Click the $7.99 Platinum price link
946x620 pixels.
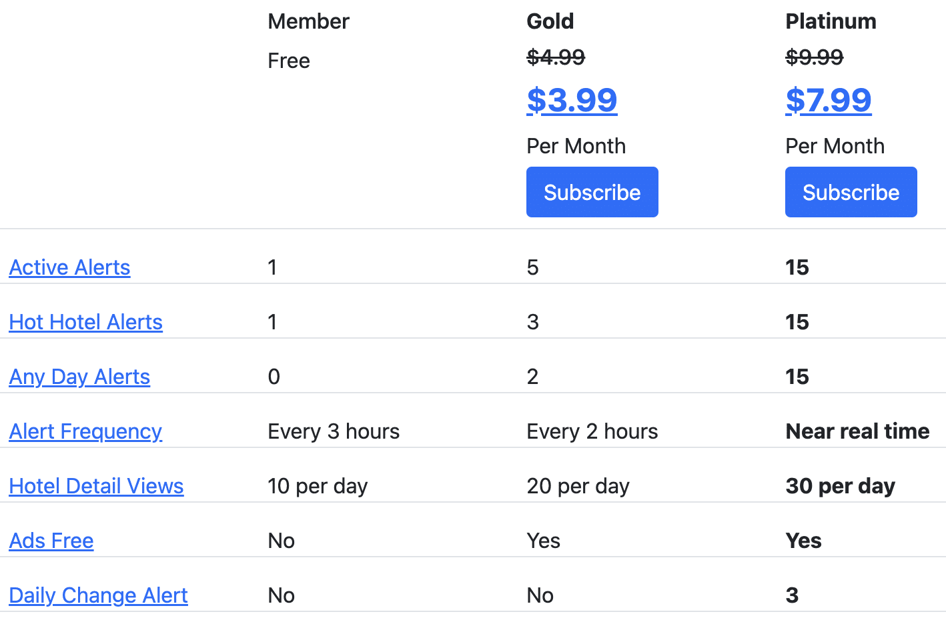click(x=828, y=101)
